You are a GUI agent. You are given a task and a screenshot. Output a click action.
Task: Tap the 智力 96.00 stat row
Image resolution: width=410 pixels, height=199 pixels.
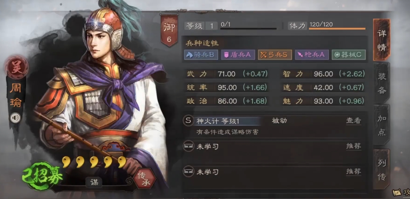324,74
